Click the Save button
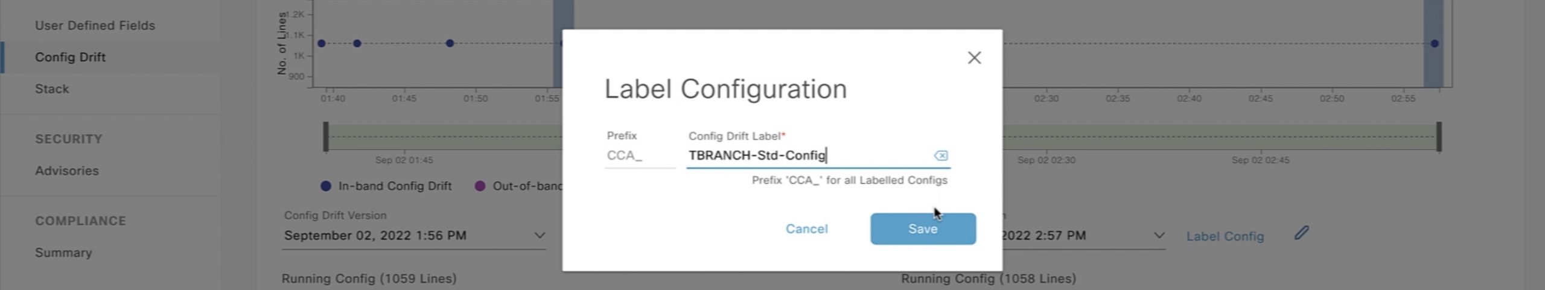 pyautogui.click(x=922, y=229)
